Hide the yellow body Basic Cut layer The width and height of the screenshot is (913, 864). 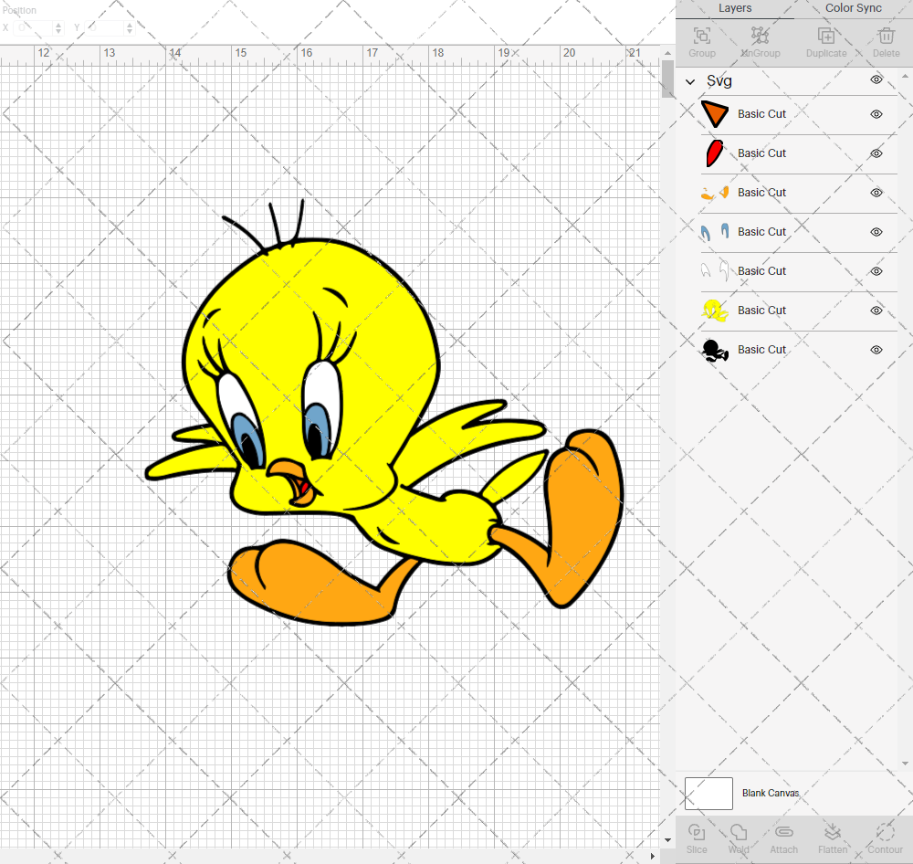click(876, 311)
